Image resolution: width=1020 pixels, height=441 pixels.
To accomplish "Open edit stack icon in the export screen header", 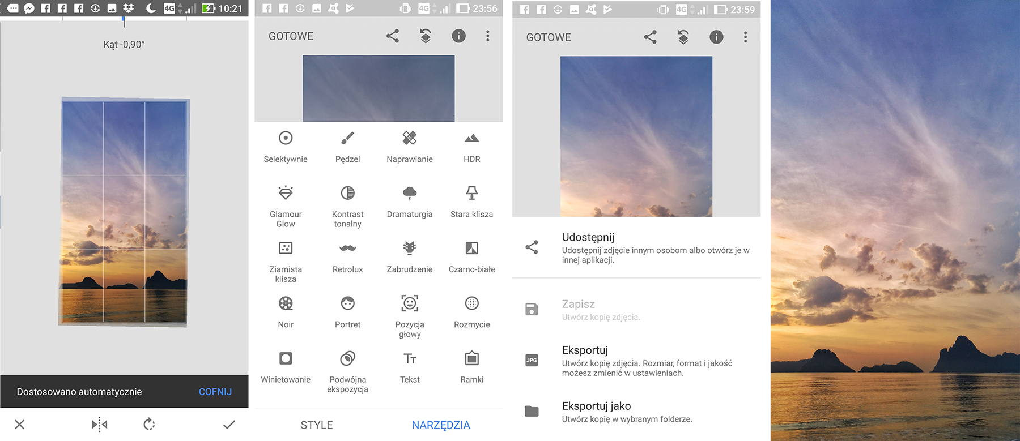I will tap(683, 37).
